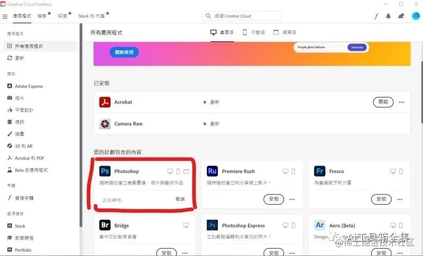Select Acrobat 和 PDF category
Viewport: 423px width, 256px height.
(25, 158)
